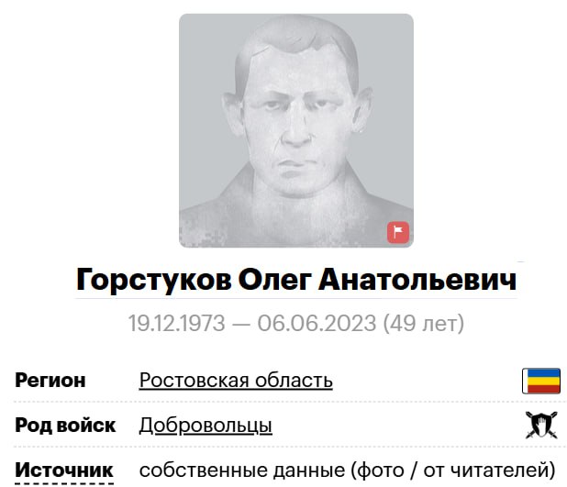Click the red stripe of the region flag
The height and width of the screenshot is (487, 567).
tap(543, 389)
